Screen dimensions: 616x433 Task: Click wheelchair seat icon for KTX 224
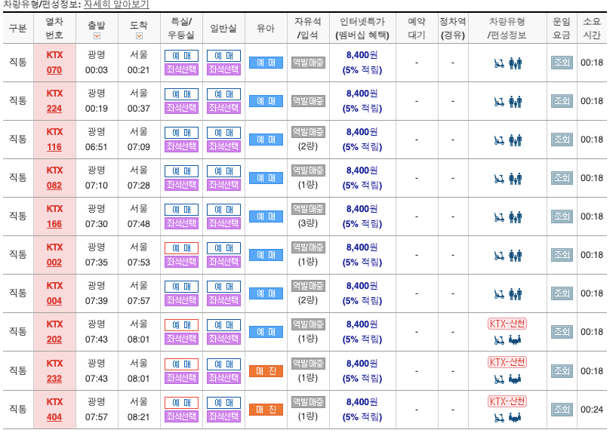click(x=499, y=102)
